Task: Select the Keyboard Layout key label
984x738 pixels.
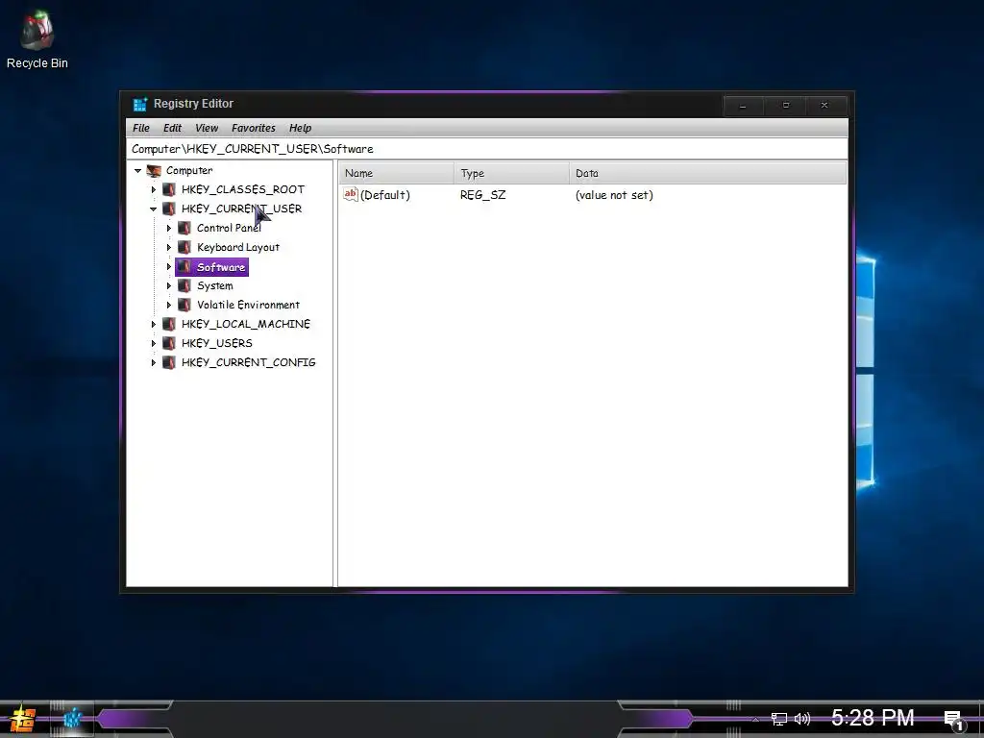Action: pos(238,247)
